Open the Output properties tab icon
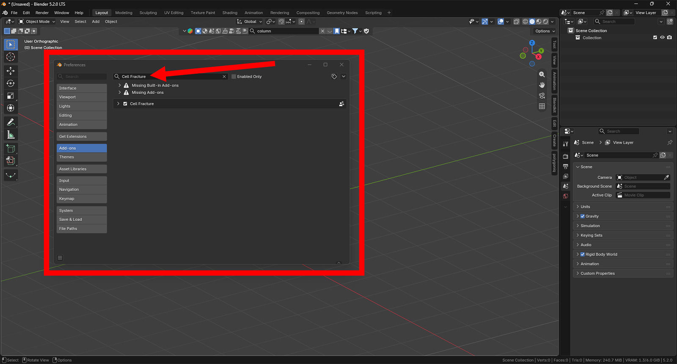This screenshot has height=364, width=677. [566, 166]
